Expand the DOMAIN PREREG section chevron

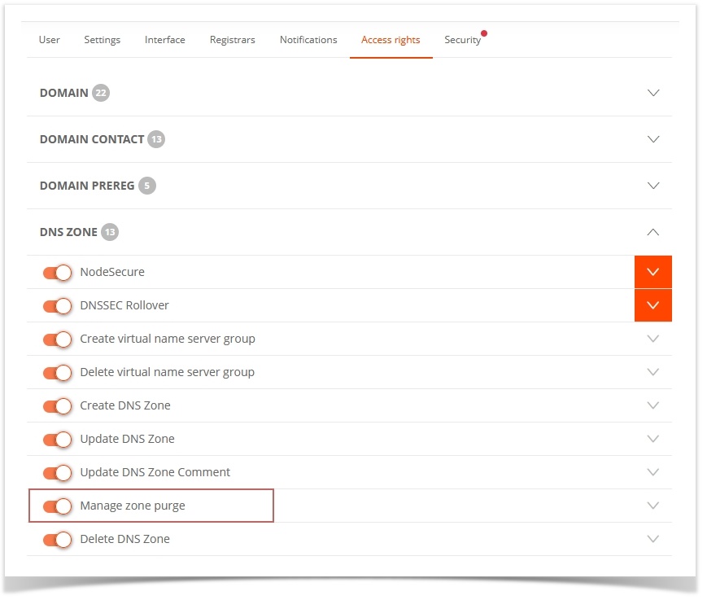click(x=653, y=186)
